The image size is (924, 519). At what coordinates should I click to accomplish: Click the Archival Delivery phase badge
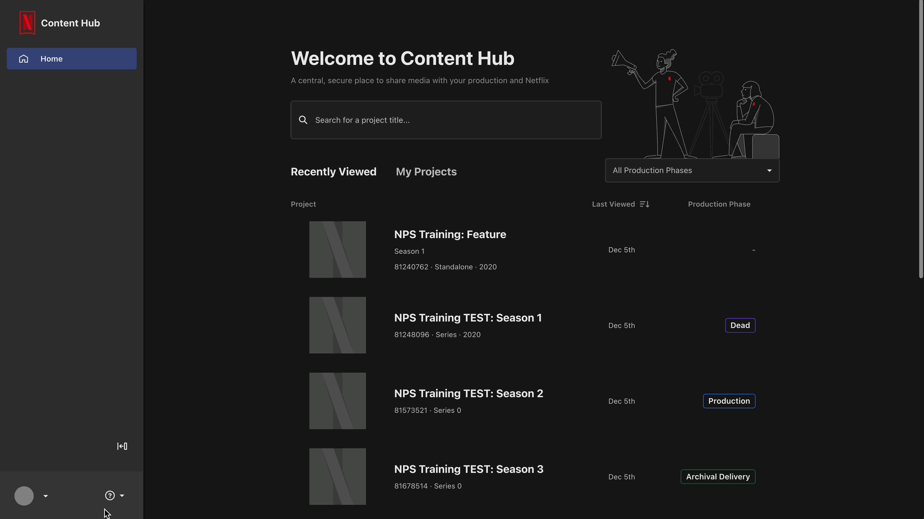click(718, 477)
